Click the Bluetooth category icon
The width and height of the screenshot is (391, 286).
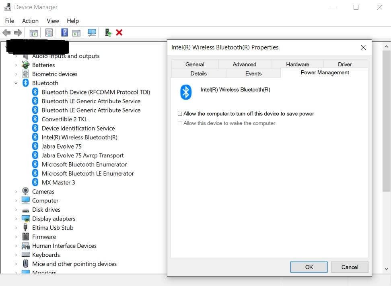pos(25,83)
